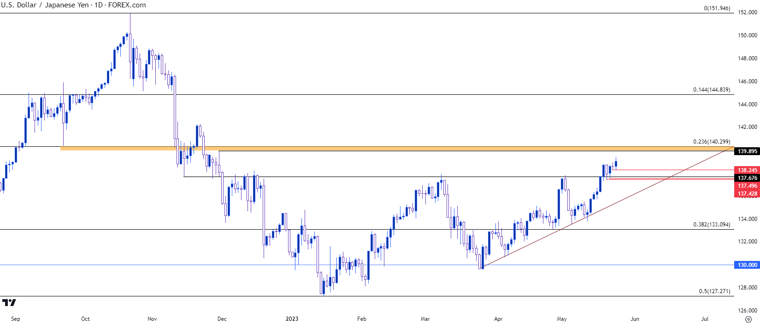Select the 0.5(127.271) Fibonacci label
This screenshot has height=324, width=760.
pos(714,291)
